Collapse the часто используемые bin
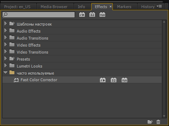The image size is (169, 126). (5, 72)
